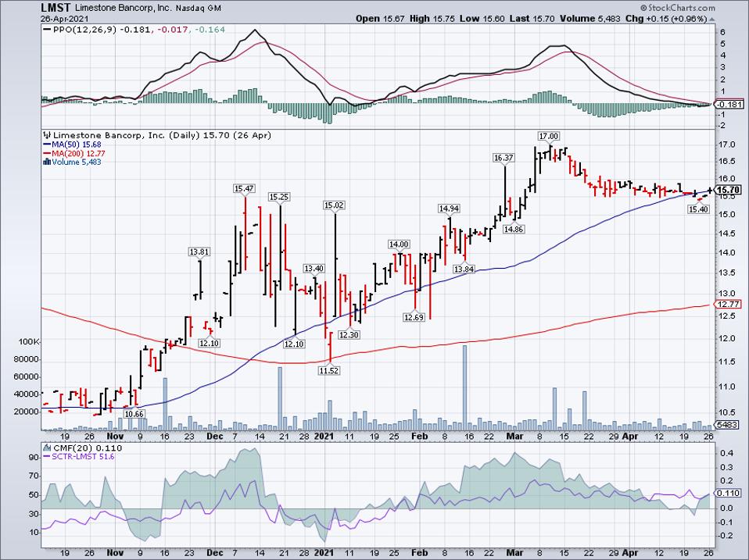Click the Open 15.67 value
Viewport: 749px width, 560px height.
click(380, 19)
